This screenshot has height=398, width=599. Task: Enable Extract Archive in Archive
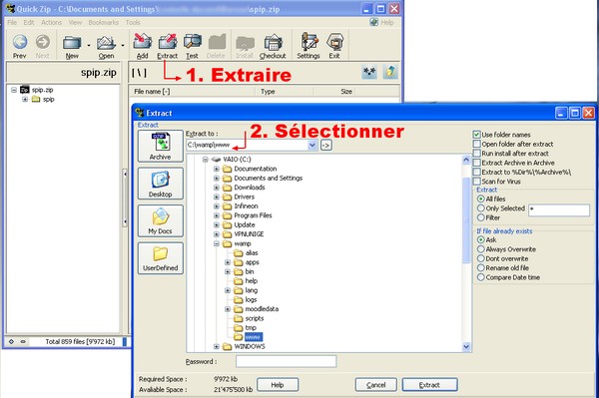tap(476, 163)
